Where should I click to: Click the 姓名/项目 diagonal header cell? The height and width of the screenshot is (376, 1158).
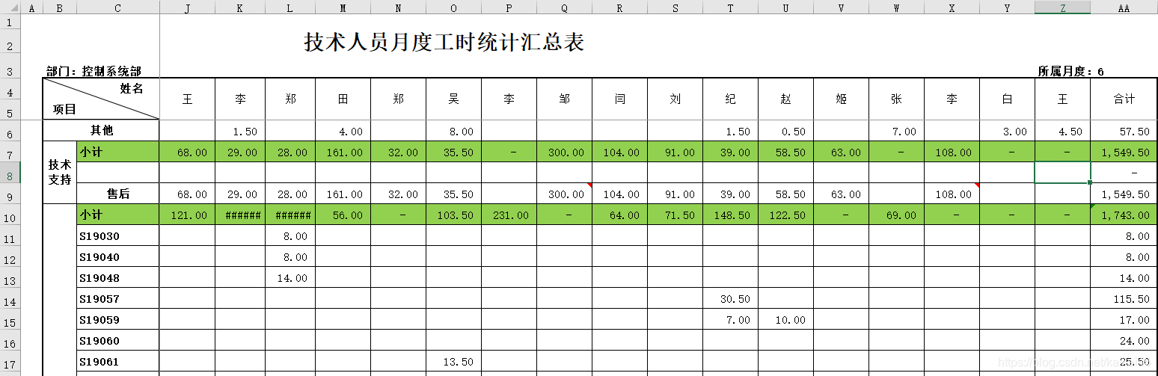(x=101, y=99)
